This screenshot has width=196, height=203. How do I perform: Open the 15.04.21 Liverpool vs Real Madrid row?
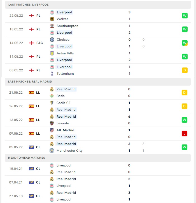tap(98, 169)
